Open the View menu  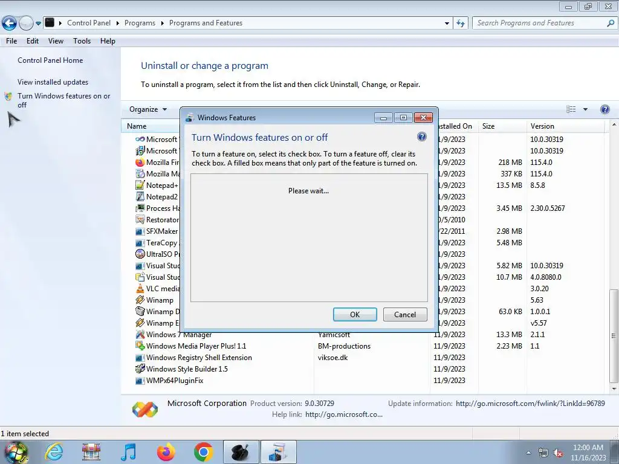56,41
